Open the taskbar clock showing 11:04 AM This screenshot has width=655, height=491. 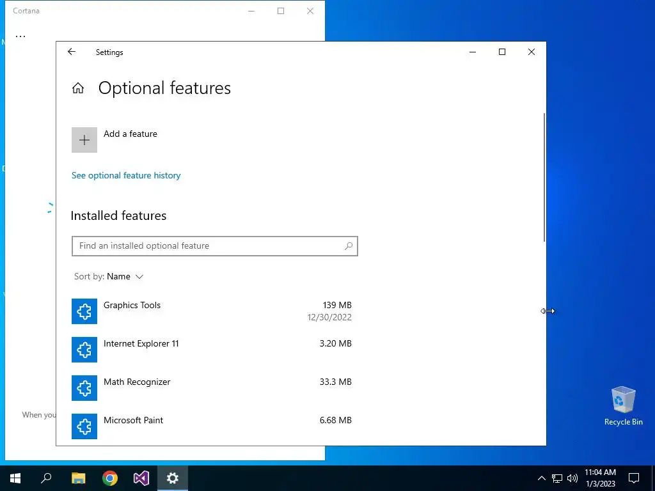click(x=600, y=478)
